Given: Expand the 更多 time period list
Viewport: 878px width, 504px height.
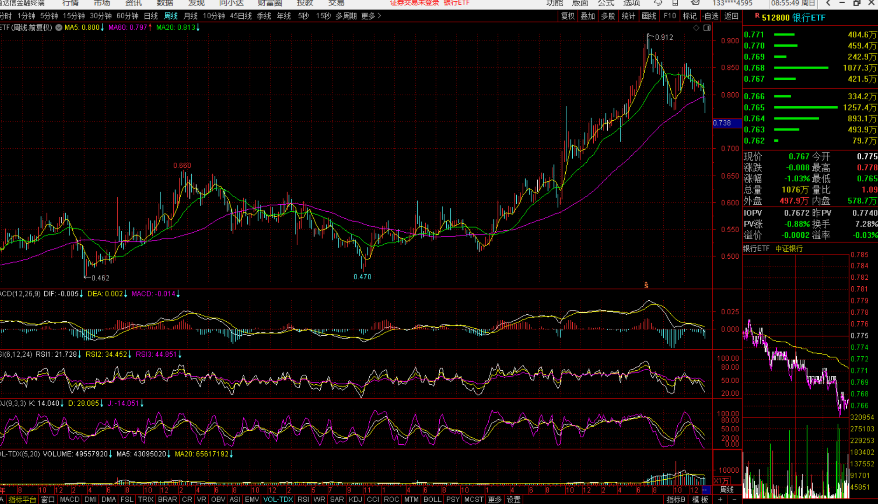Looking at the screenshot, I should 371,16.
